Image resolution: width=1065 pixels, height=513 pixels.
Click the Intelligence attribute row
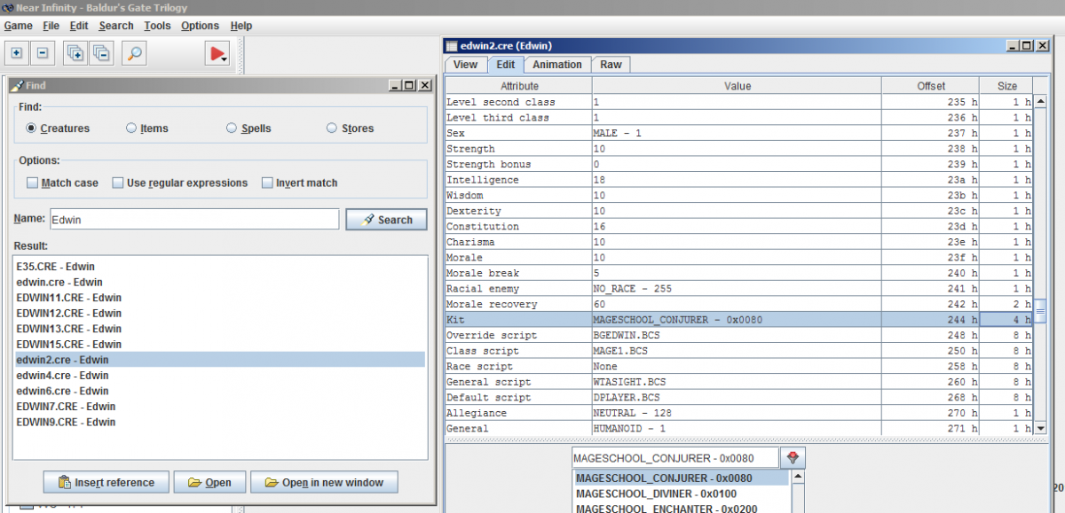[x=738, y=180]
